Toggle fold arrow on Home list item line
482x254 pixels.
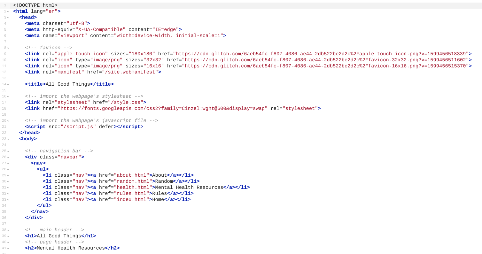(8, 200)
